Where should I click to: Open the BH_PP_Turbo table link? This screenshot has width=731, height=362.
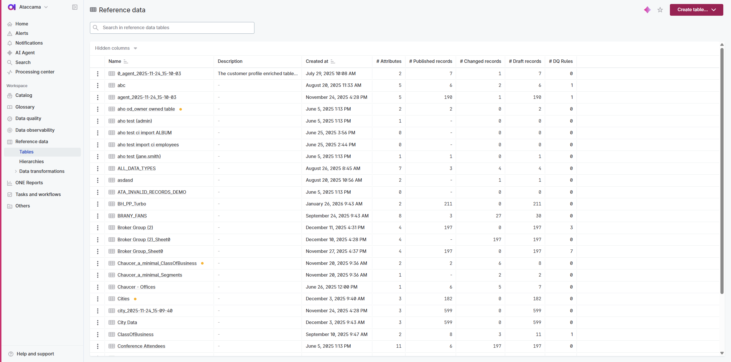tap(132, 204)
